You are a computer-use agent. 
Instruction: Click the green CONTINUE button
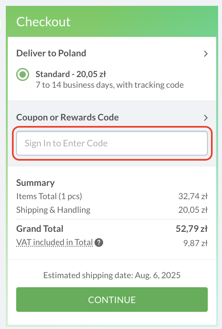[112, 300]
